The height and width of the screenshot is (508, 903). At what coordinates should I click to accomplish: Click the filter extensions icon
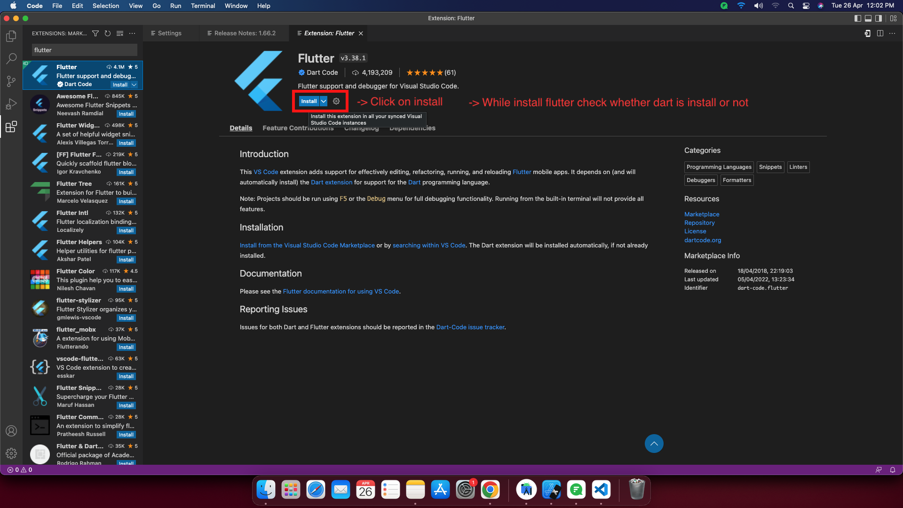(x=95, y=33)
